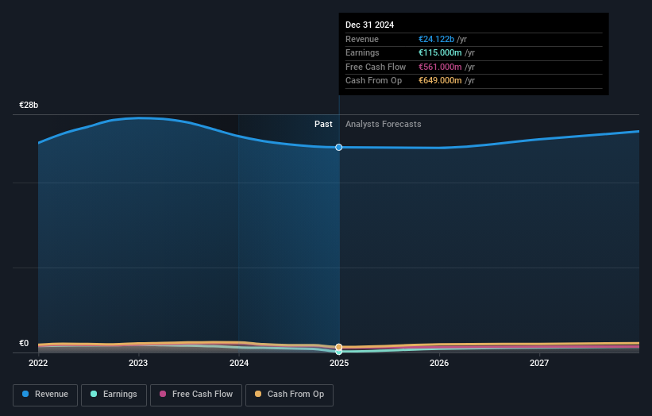Click the €24.122b revenue value
This screenshot has width=652, height=416.
(436, 39)
